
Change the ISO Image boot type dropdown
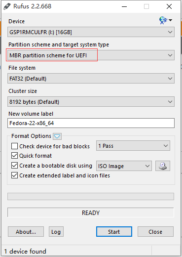click(x=124, y=166)
